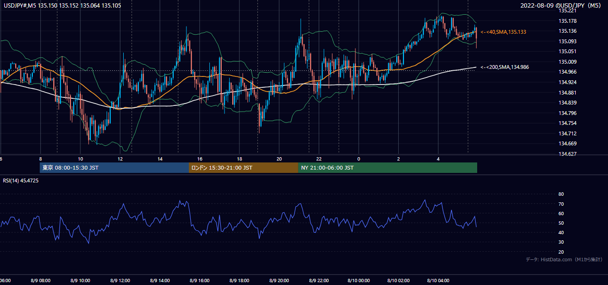Click the 8/9 08:00 date label
The image size is (608, 285).
40,281
